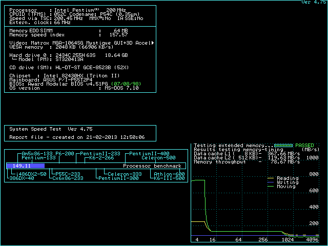This screenshot has height=246, width=328.
Task: Click the 'K6-2-266' benchmark reference label
Action: coord(101,158)
